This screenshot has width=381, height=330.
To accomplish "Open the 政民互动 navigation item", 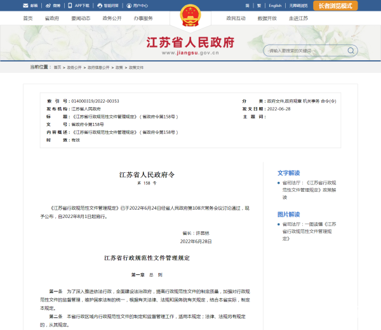I will [236, 18].
